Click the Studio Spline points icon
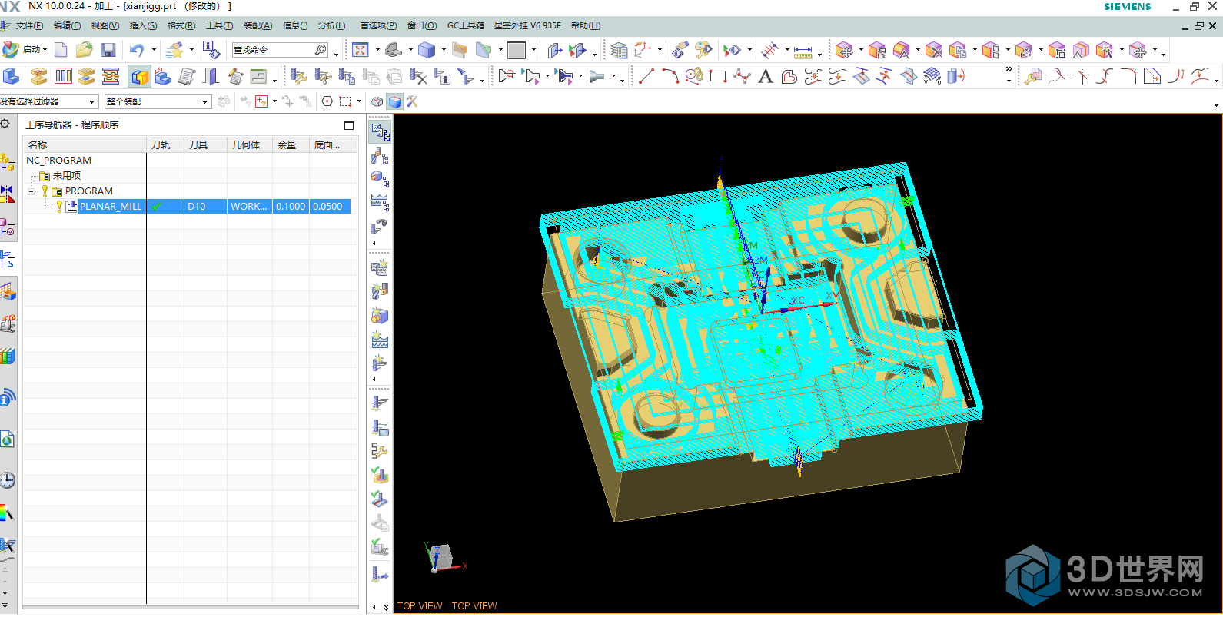The image size is (1223, 617). tap(742, 76)
